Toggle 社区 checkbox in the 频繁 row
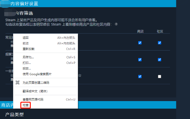This screenshot has height=119, width=190. (160, 60)
